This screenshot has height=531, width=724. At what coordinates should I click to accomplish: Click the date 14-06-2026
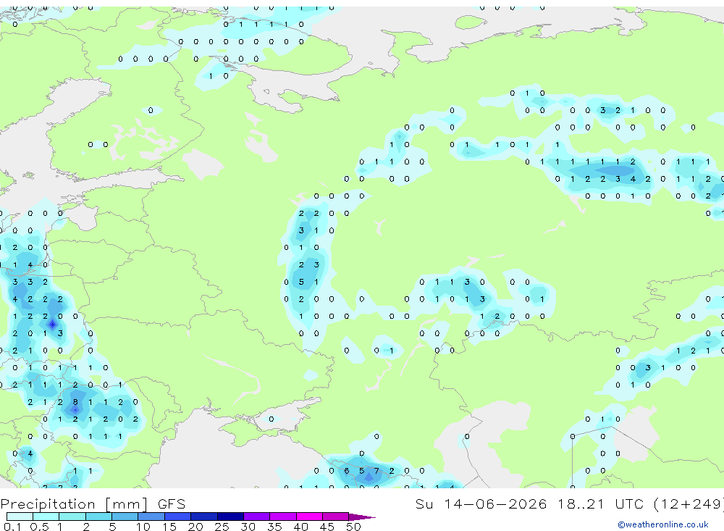tap(495, 503)
